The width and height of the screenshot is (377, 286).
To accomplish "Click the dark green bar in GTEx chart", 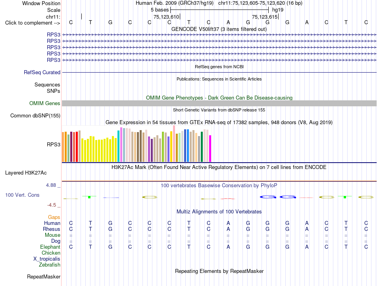I will click(x=202, y=147).
